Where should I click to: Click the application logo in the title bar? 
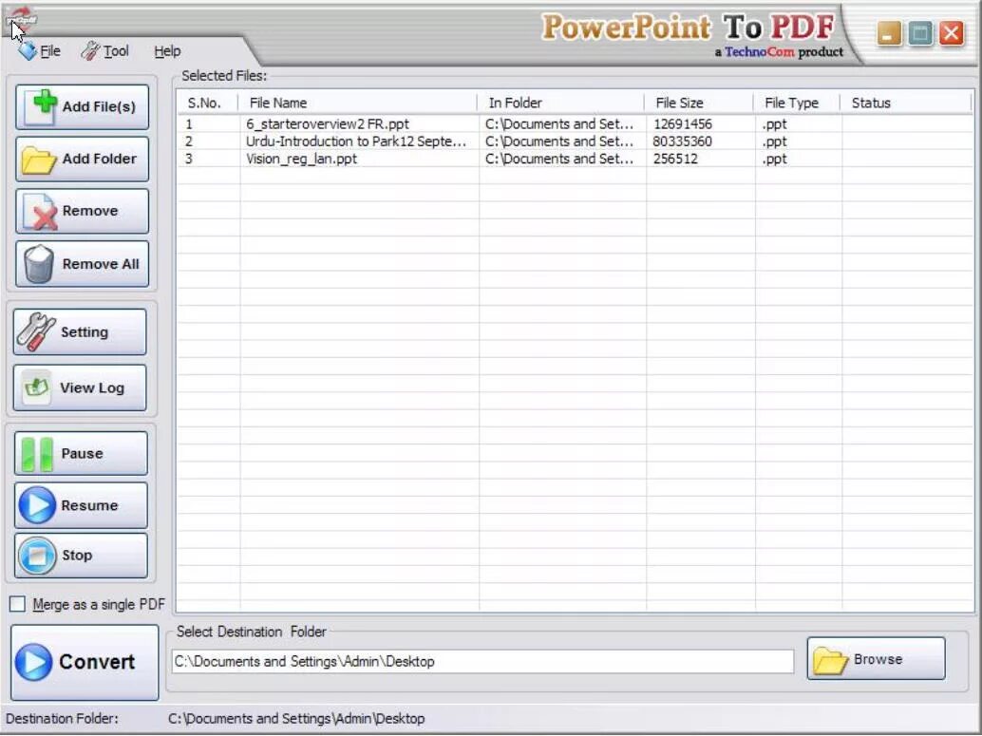pyautogui.click(x=21, y=19)
